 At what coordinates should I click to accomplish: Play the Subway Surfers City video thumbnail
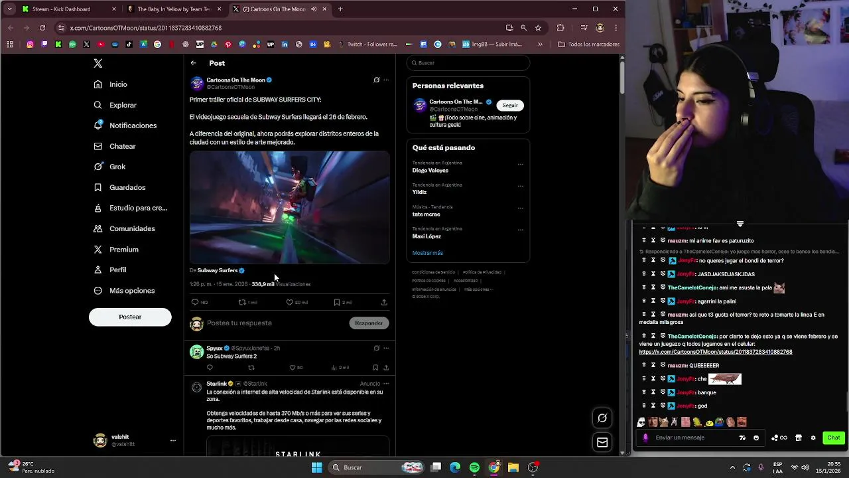[289, 207]
